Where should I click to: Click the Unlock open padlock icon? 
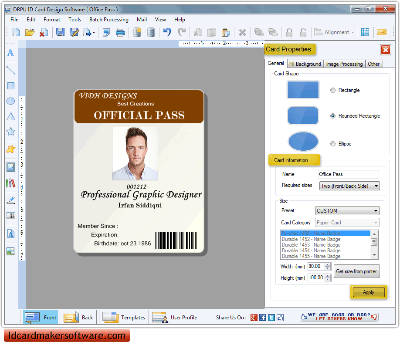pyautogui.click(x=303, y=32)
